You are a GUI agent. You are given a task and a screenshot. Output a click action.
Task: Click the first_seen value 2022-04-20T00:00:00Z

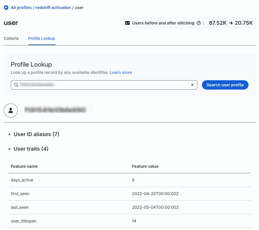point(155,194)
